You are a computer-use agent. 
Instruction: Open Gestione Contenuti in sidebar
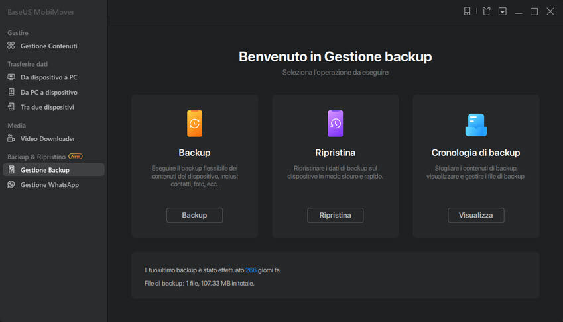click(48, 46)
